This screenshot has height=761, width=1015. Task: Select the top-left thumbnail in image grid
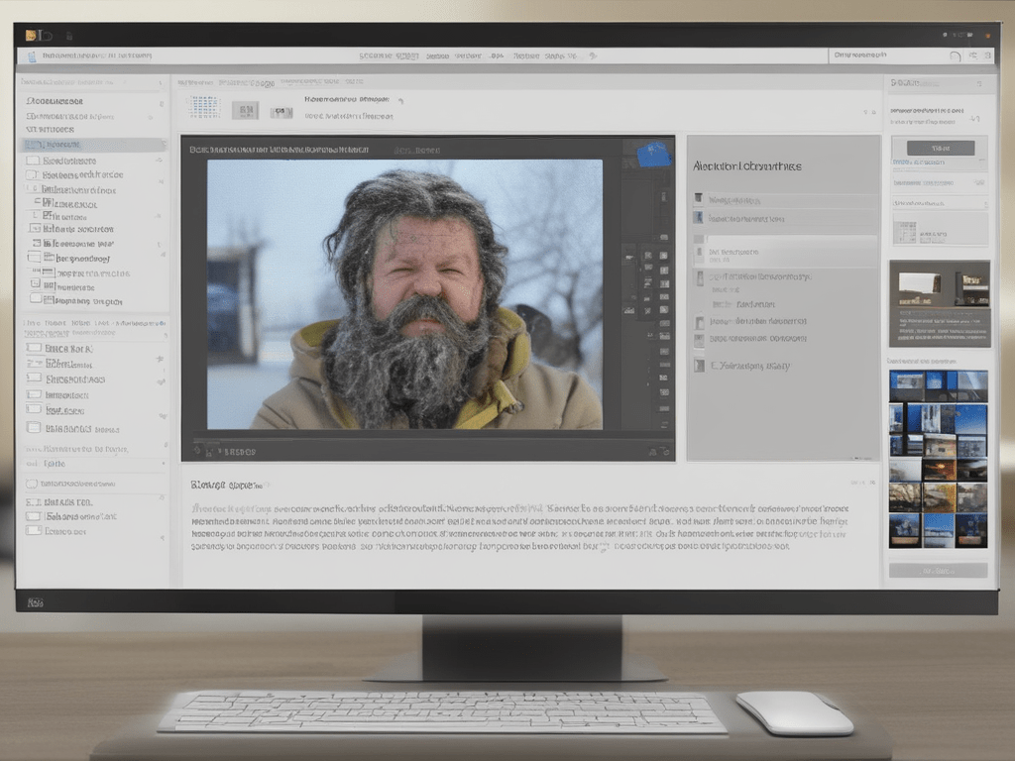[x=905, y=385]
